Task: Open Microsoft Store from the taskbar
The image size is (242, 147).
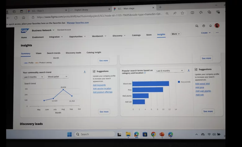Action: (x=145, y=134)
